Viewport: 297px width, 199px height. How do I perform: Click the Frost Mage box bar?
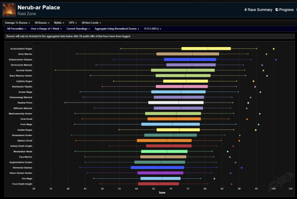[x=170, y=124]
